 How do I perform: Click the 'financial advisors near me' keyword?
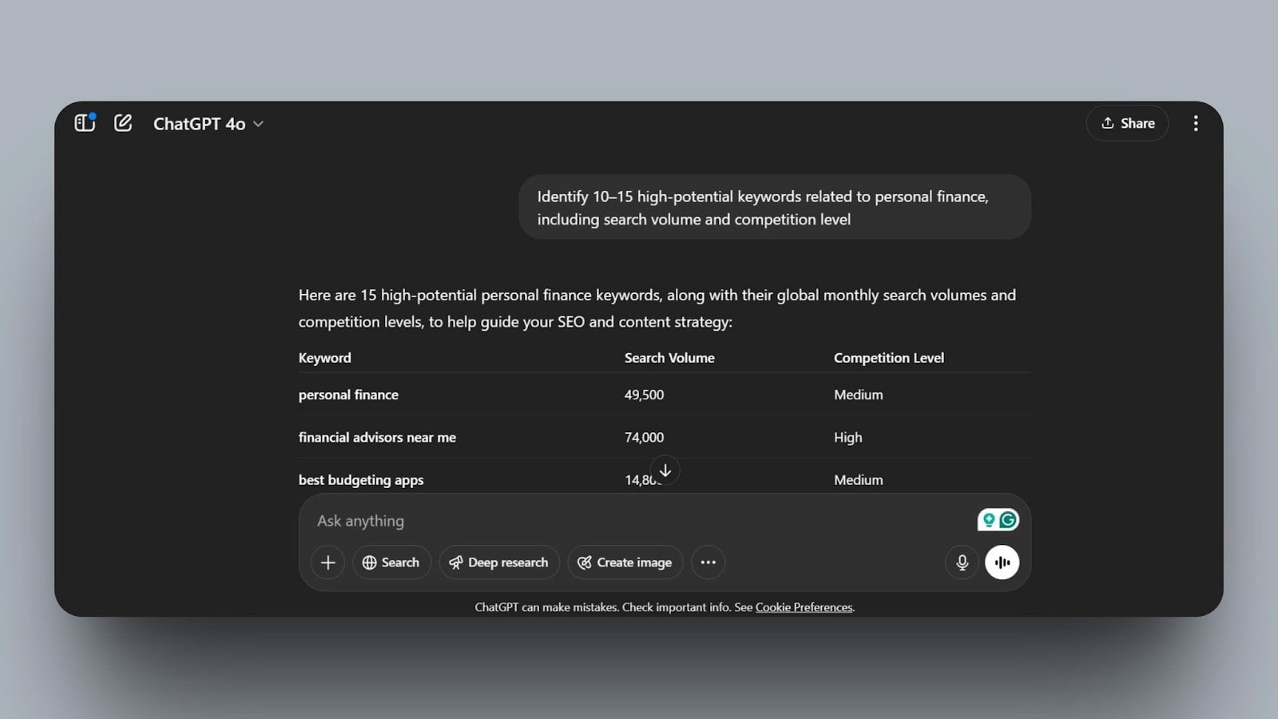[x=377, y=437]
